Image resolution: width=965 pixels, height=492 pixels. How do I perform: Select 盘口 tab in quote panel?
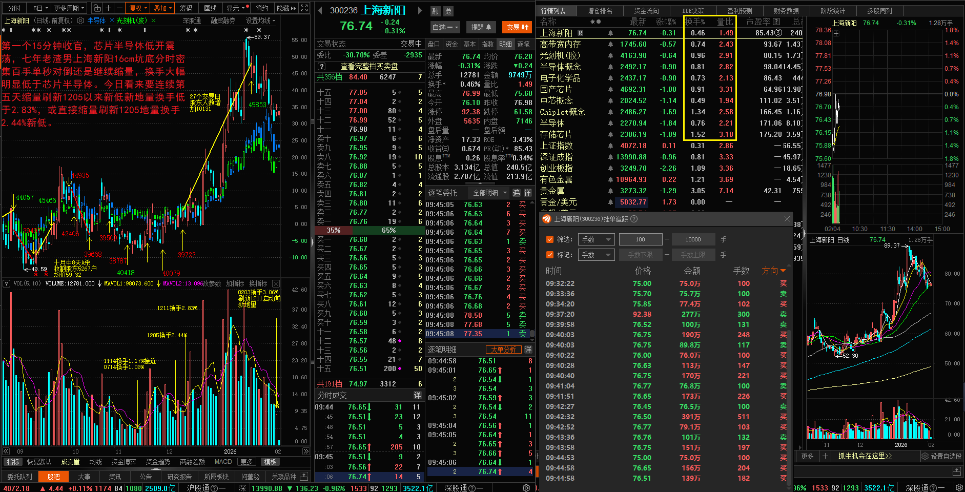click(434, 44)
